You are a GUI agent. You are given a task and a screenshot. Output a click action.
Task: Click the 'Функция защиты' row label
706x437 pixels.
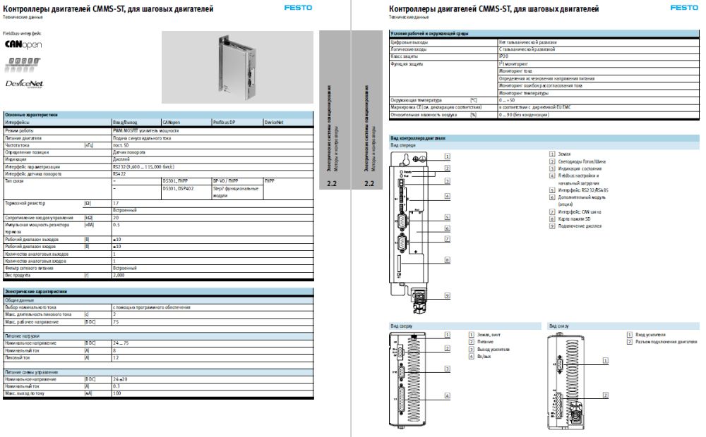tap(407, 64)
